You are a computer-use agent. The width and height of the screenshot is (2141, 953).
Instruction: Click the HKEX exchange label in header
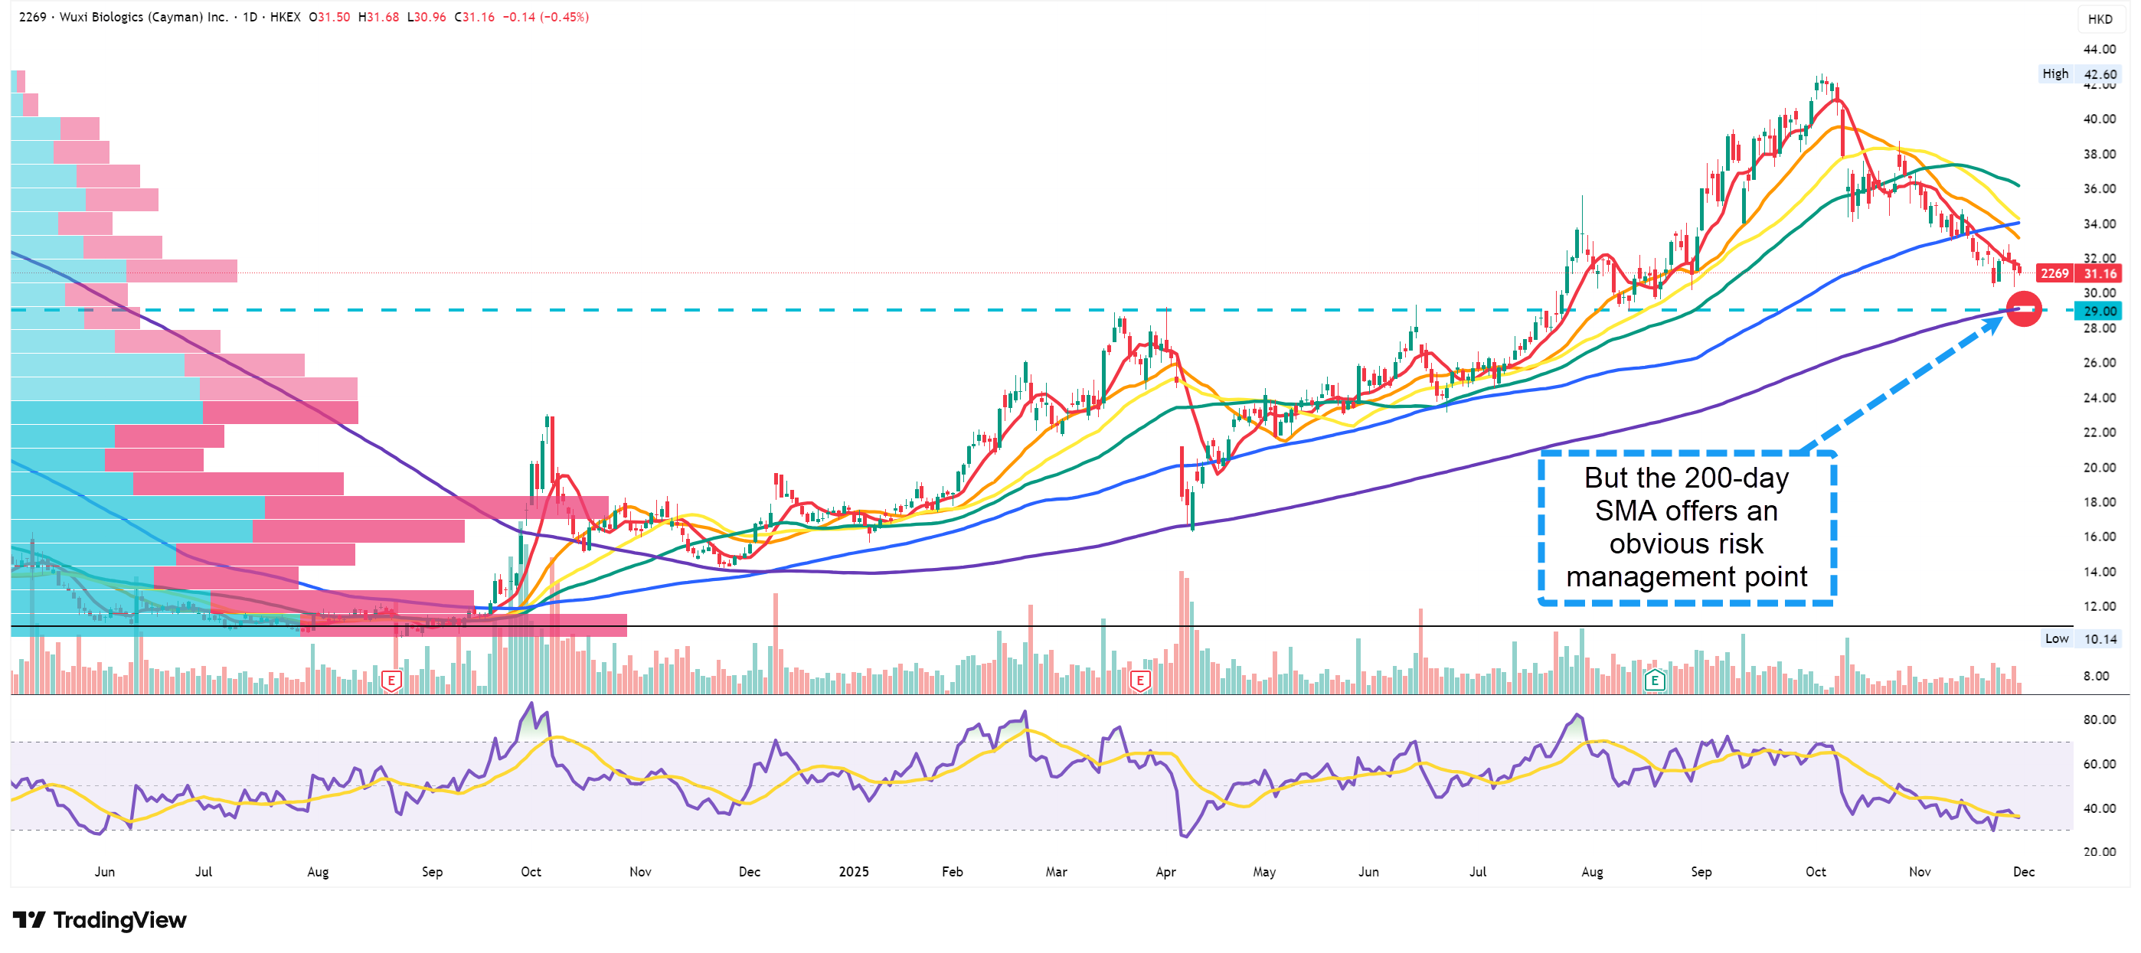pos(285,17)
